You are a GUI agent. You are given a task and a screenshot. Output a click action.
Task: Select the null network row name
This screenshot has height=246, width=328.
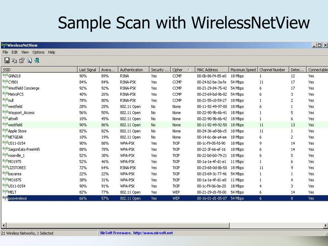(11, 100)
